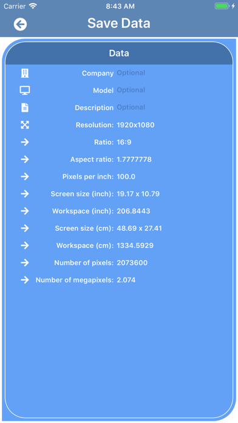Select the 1334.5929 workspace value
Viewport: 238px width, 423px height.
point(135,246)
